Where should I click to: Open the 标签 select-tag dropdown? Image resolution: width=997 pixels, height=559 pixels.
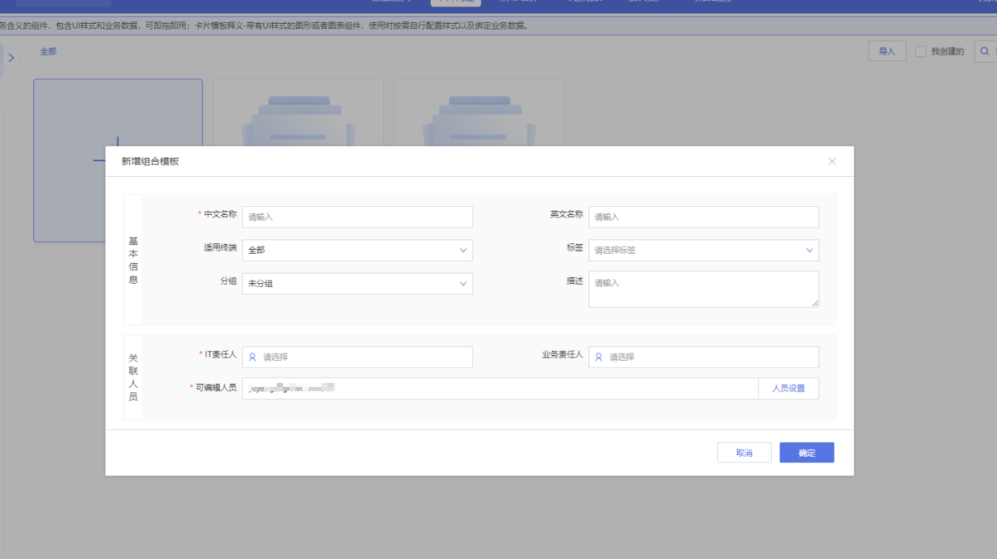(704, 250)
